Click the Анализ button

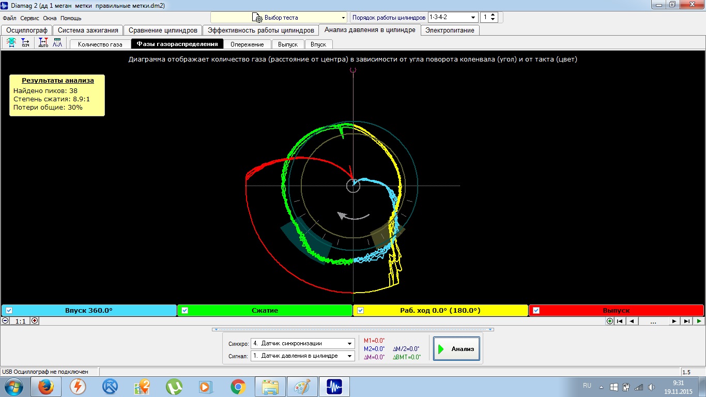[x=456, y=349]
